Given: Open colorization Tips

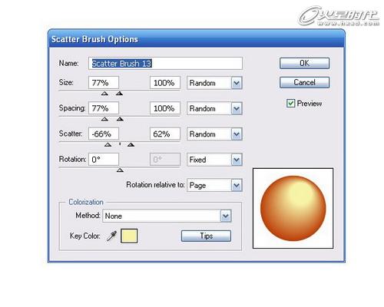Looking at the screenshot, I should [206, 236].
